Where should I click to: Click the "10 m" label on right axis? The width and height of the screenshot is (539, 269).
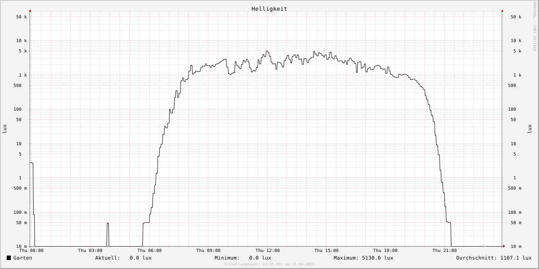516,247
